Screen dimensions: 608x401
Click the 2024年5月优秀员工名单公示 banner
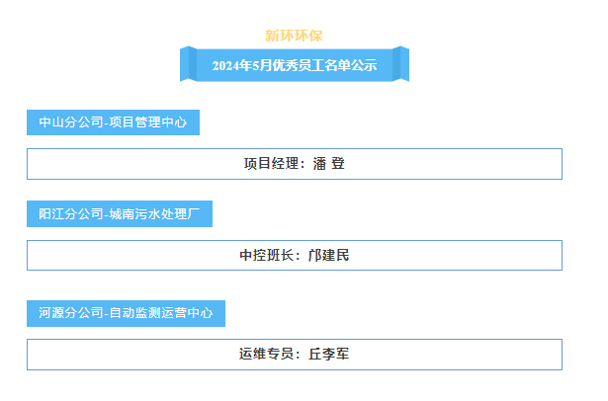(x=295, y=64)
